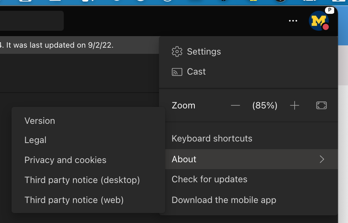348x223 pixels.
Task: Click the red status dot on the avatar
Action: pyautogui.click(x=326, y=27)
